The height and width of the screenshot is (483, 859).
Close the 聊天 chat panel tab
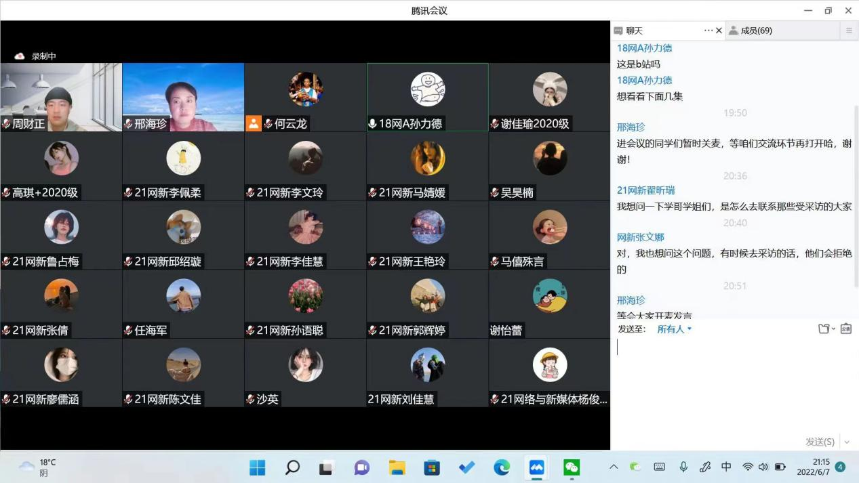pos(719,30)
